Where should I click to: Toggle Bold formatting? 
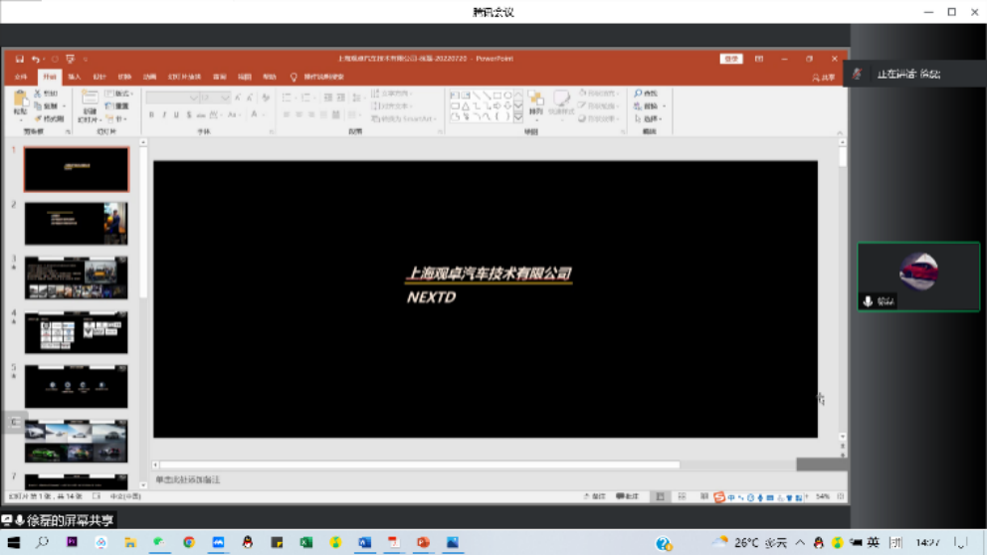(151, 115)
